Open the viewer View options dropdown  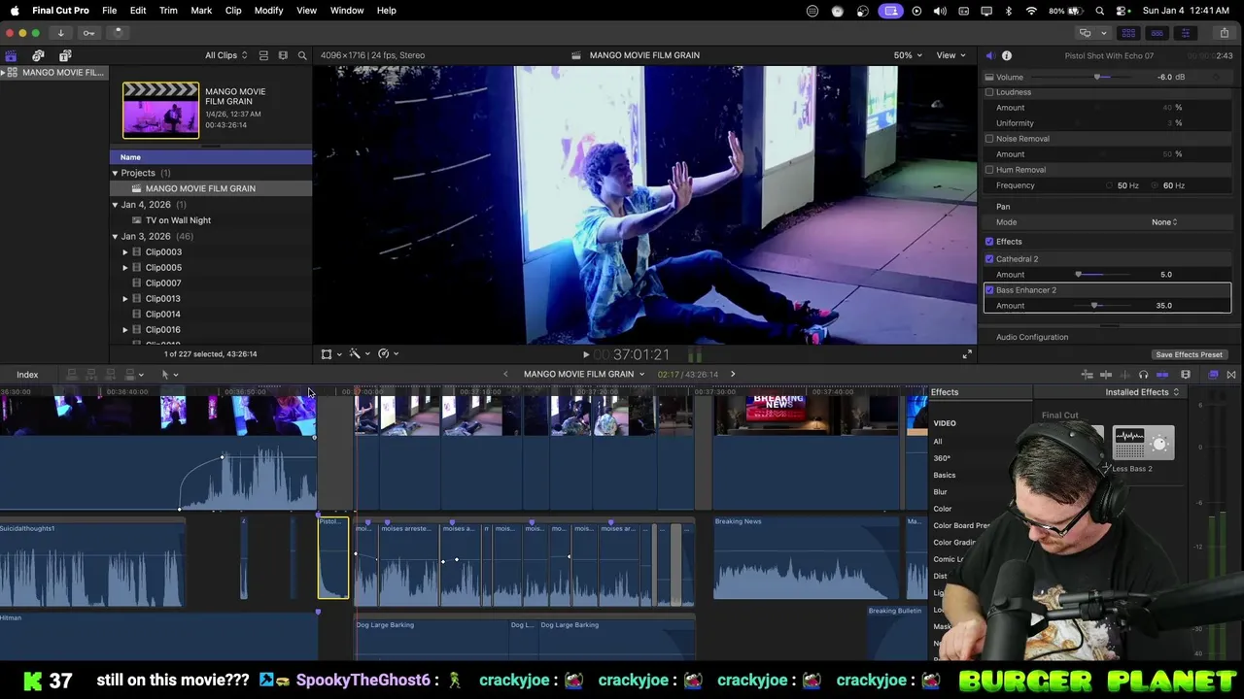click(x=950, y=55)
